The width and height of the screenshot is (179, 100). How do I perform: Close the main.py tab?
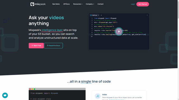click(98, 15)
